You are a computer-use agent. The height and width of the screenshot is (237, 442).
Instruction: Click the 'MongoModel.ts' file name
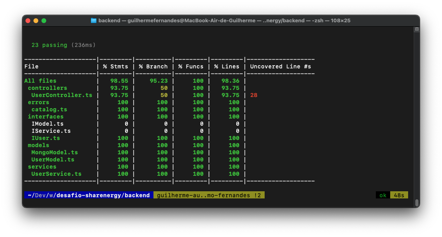[55, 152]
